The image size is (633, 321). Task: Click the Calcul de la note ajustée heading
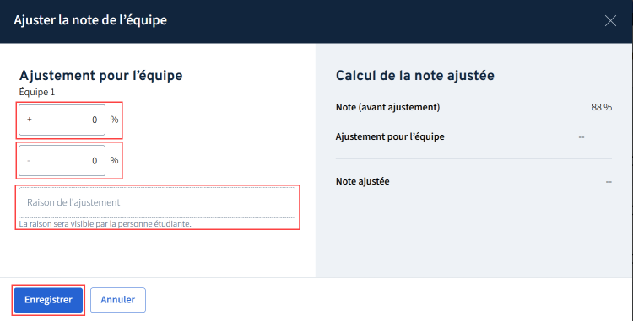415,75
